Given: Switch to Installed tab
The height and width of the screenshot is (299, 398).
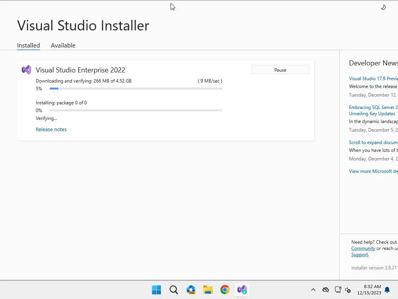Looking at the screenshot, I should pos(28,45).
